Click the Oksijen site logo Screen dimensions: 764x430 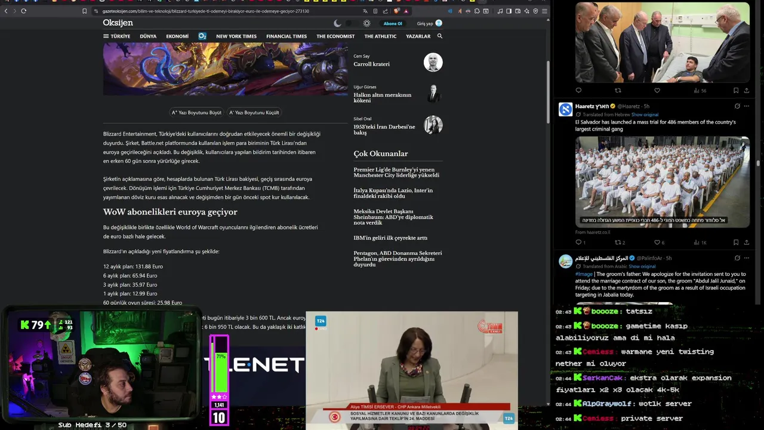(x=118, y=23)
